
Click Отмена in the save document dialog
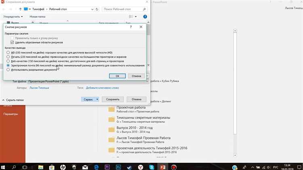[137, 99]
